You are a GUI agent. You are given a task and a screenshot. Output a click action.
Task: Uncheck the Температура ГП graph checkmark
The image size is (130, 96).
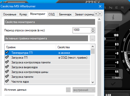[7, 52]
